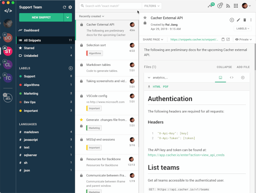Image resolution: width=256 pixels, height=193 pixels.
Task: Delete the snippet with trash icon
Action: point(244,20)
